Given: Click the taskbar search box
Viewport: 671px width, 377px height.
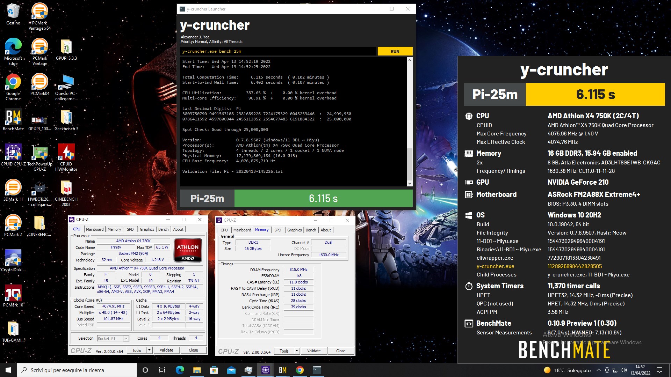Looking at the screenshot, I should coord(77,370).
